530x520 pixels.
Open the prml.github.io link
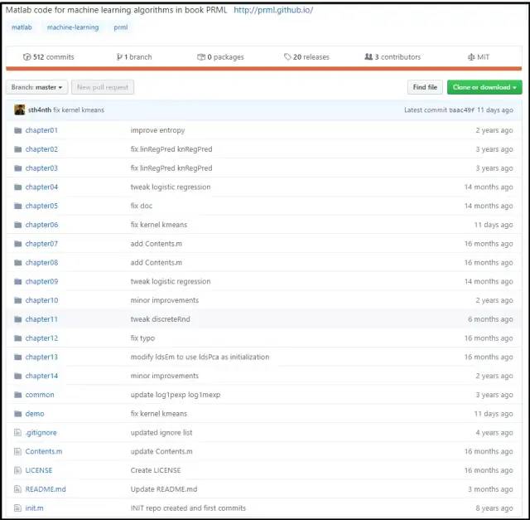pyautogui.click(x=273, y=10)
